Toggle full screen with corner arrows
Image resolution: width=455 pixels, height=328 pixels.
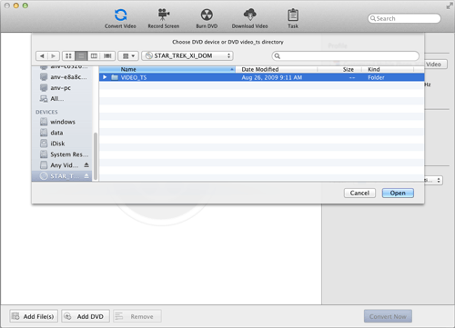point(450,6)
